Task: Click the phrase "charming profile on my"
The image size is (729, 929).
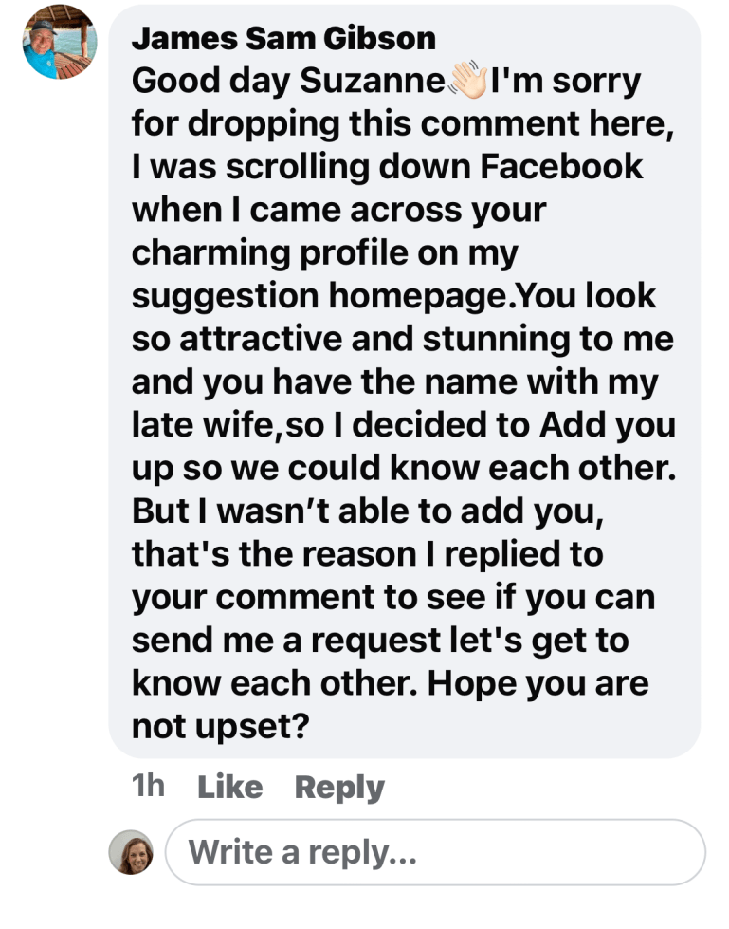Action: [x=324, y=252]
